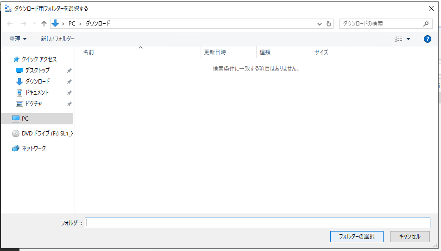This screenshot has width=441, height=251.
Task: Cancel the dialog with キャンセル
Action: tap(410, 236)
